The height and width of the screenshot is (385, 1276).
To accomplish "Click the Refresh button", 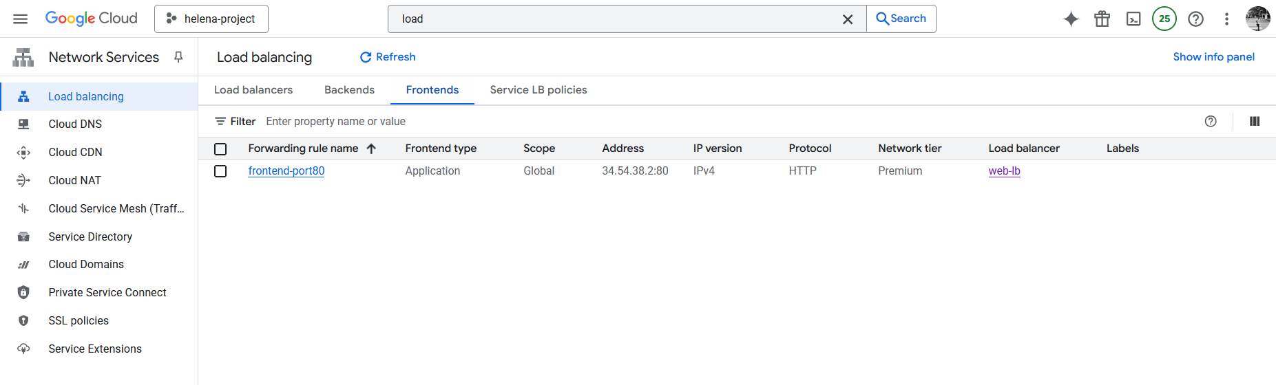I will pyautogui.click(x=388, y=57).
